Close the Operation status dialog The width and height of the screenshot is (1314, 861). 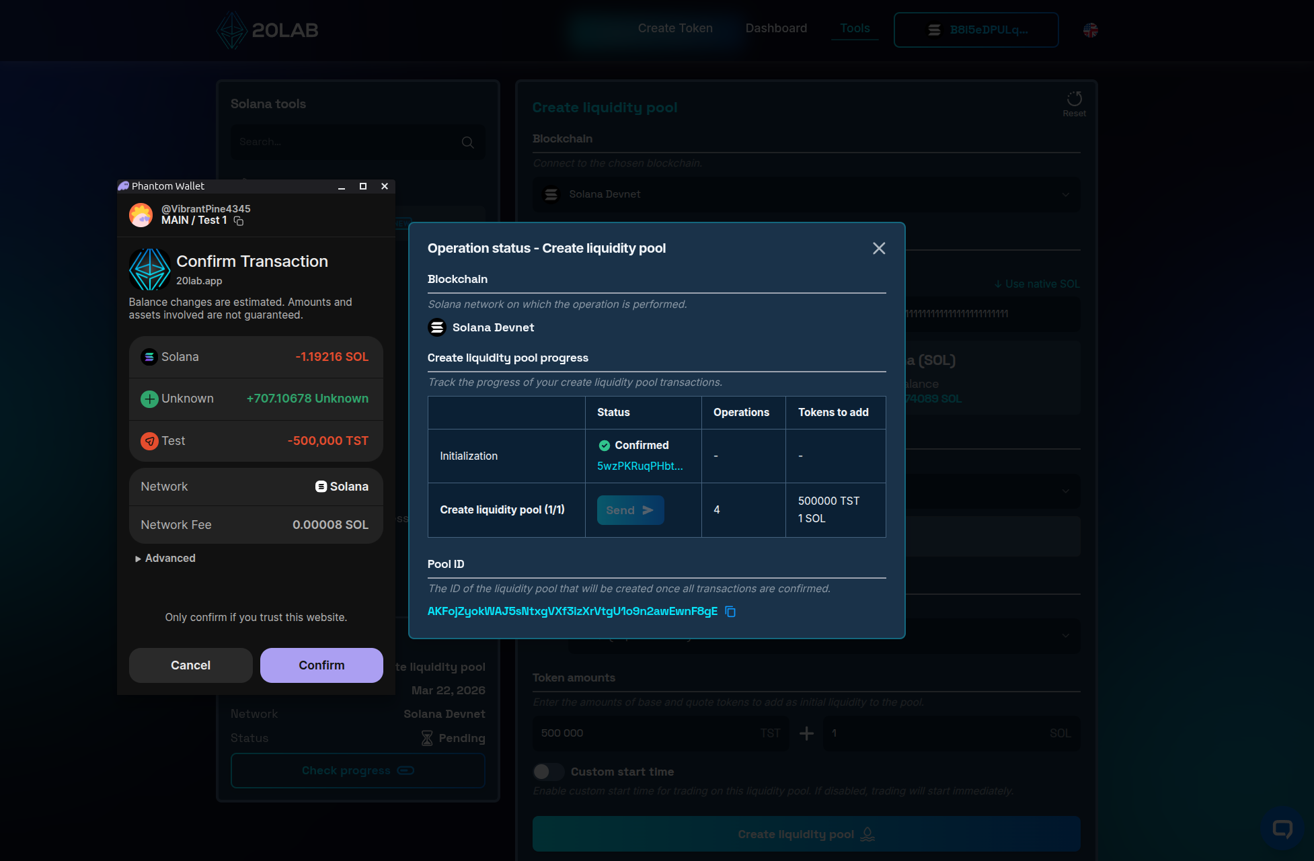(879, 249)
